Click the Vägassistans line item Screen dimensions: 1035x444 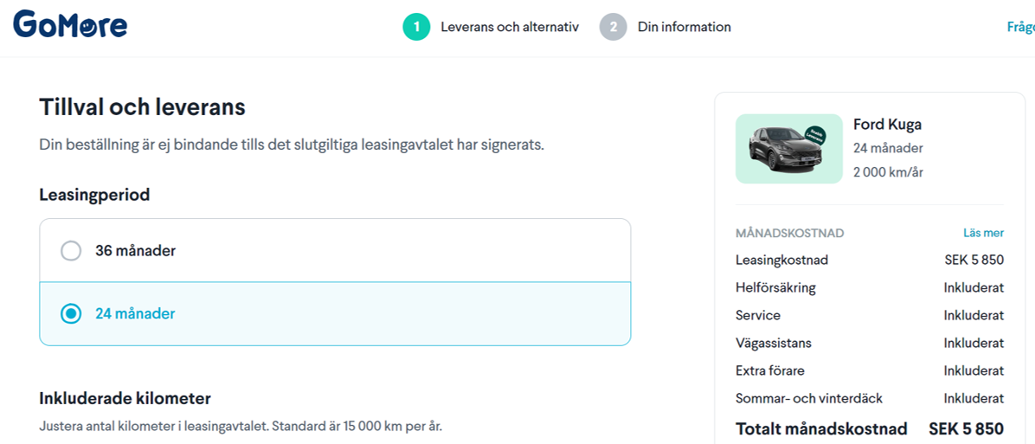[774, 343]
